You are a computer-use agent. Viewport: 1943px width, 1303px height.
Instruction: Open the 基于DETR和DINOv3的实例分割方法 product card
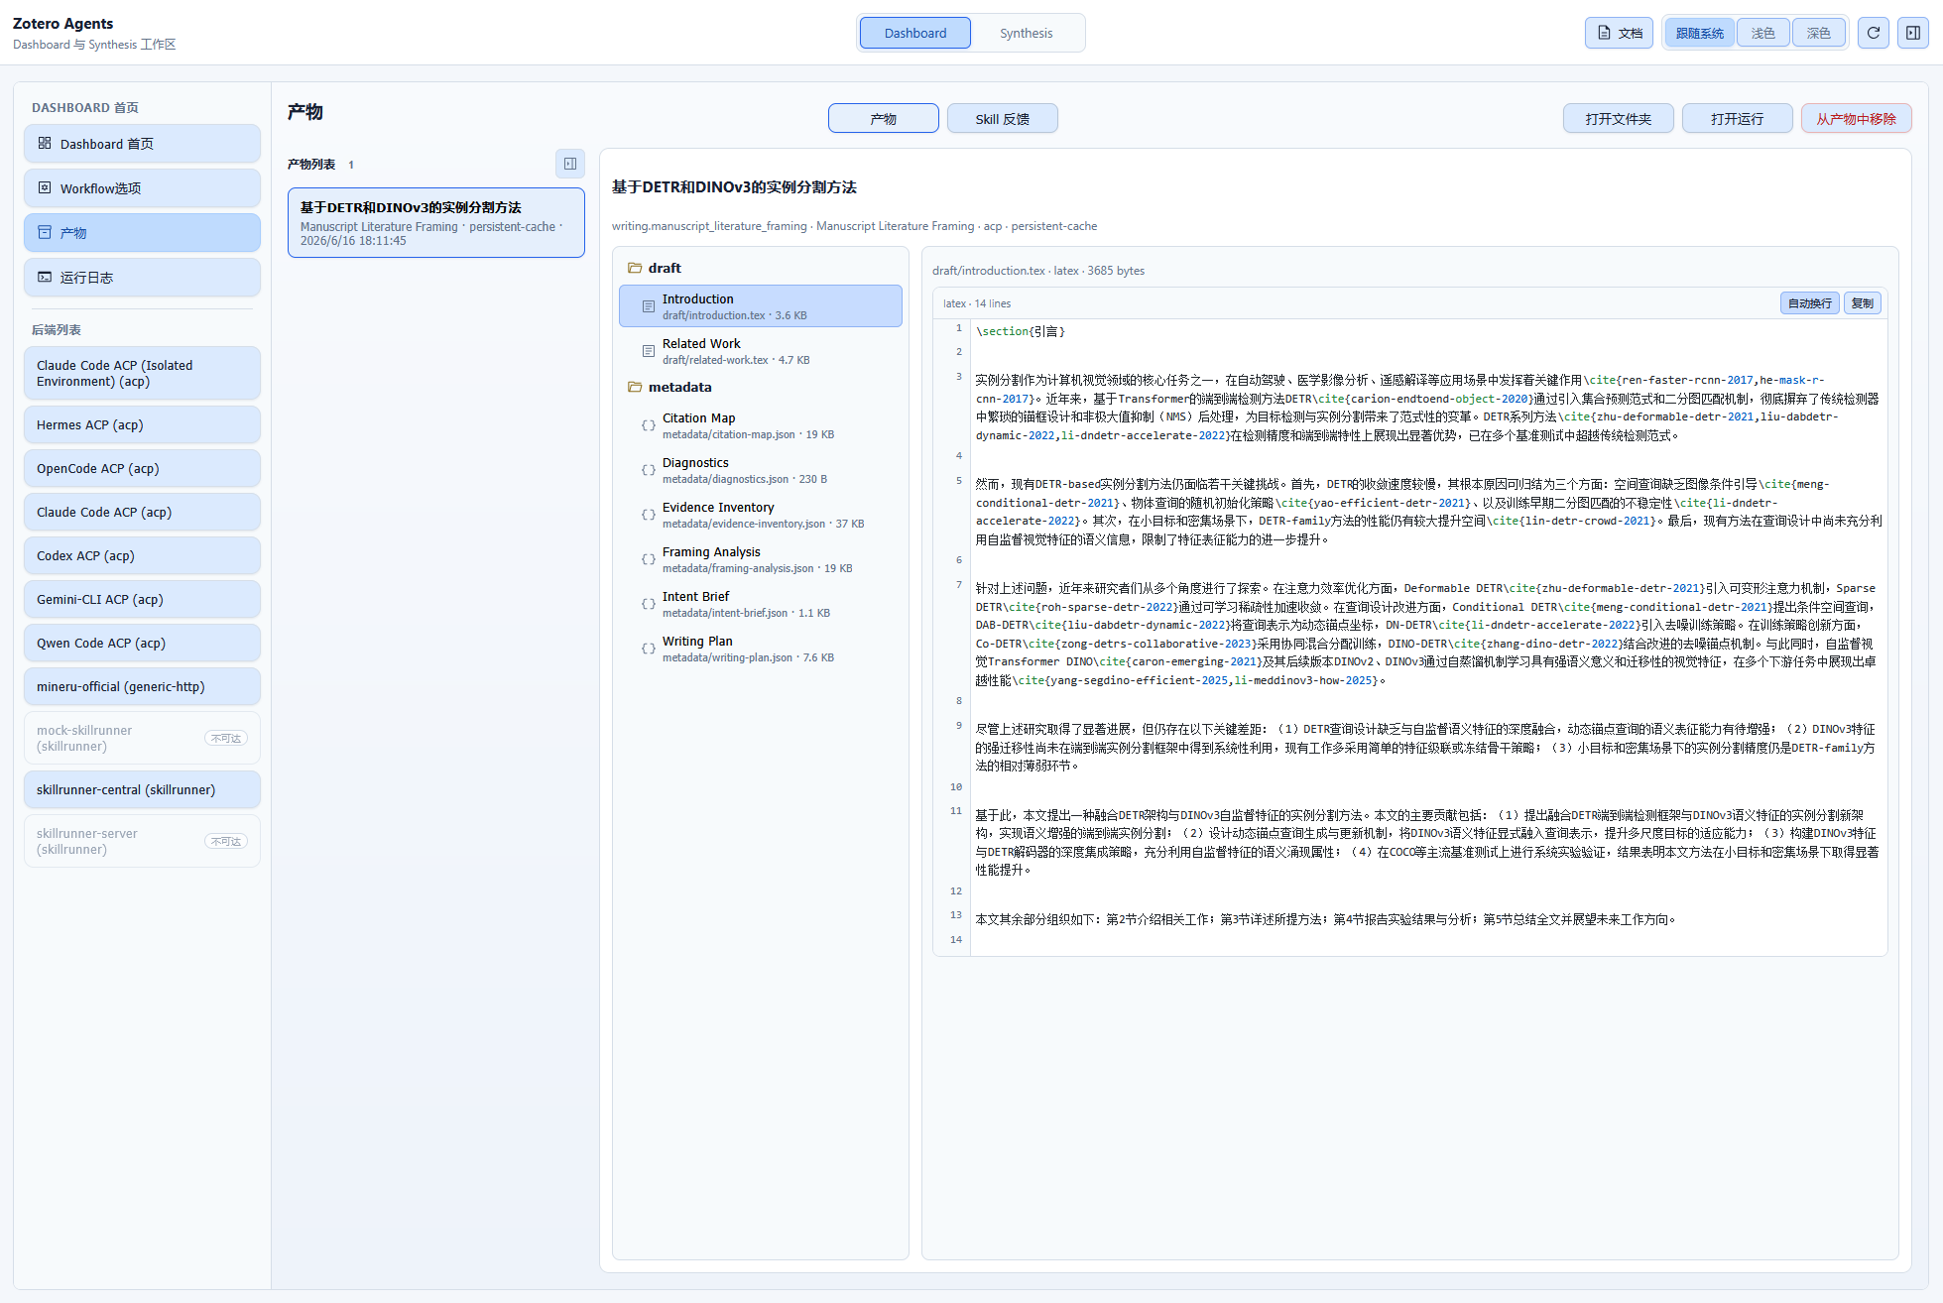click(436, 222)
